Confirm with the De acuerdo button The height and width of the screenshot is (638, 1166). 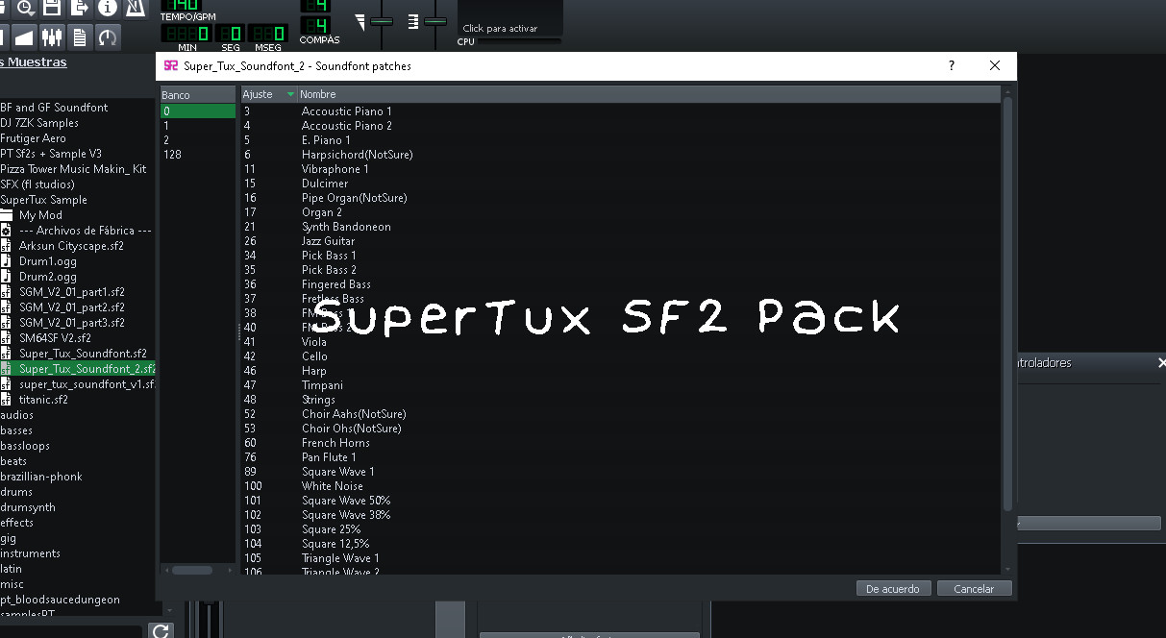point(893,588)
